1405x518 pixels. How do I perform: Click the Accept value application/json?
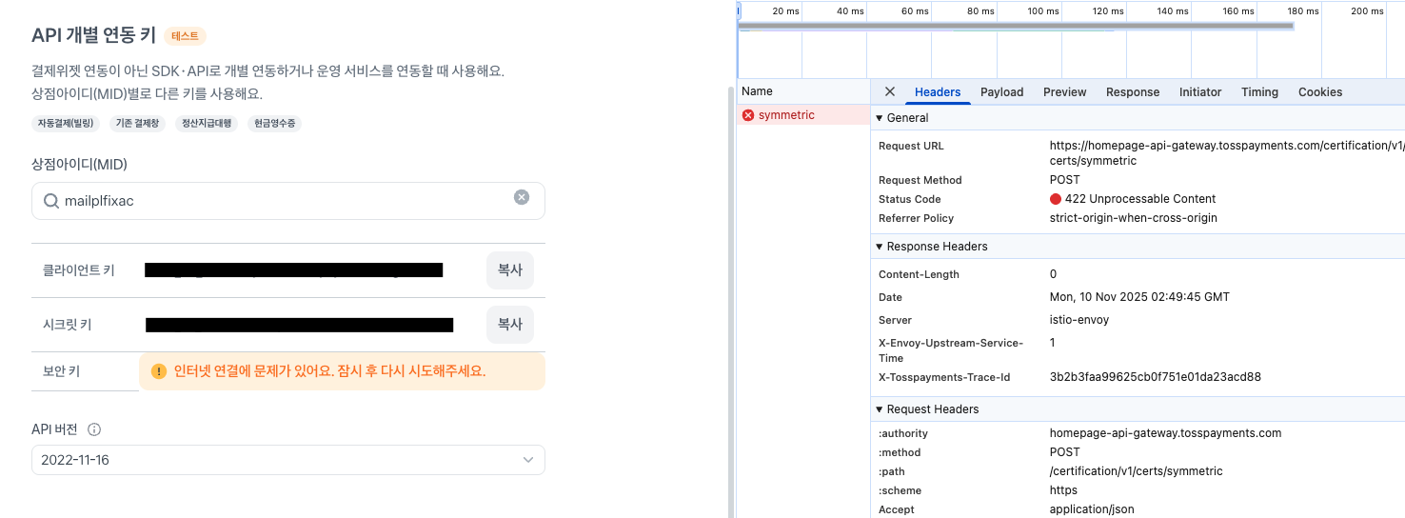(1092, 509)
